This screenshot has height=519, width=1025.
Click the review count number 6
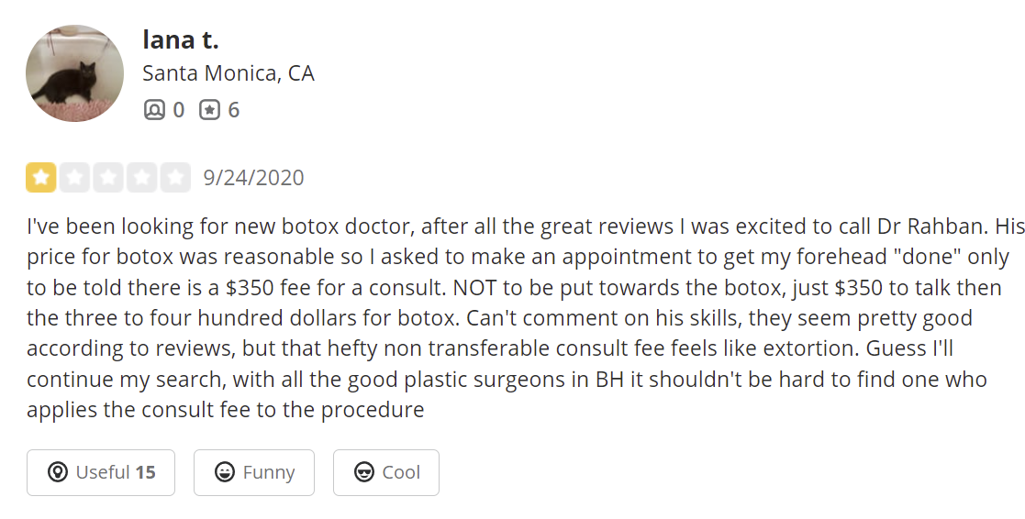(233, 110)
